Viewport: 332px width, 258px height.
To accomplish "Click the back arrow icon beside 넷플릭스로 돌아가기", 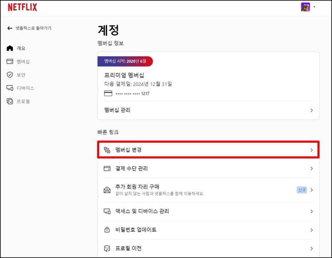I will (10, 28).
